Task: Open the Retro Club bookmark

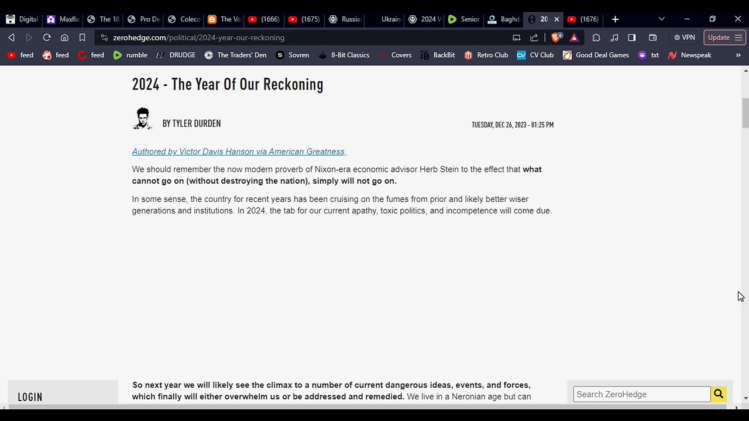Action: (486, 55)
